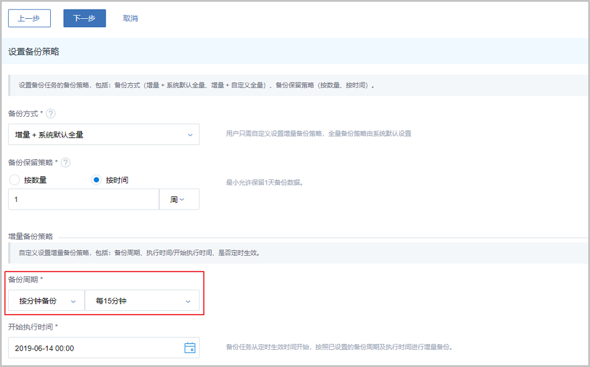Click the 取消 link to cancel
The height and width of the screenshot is (367, 590).
130,18
